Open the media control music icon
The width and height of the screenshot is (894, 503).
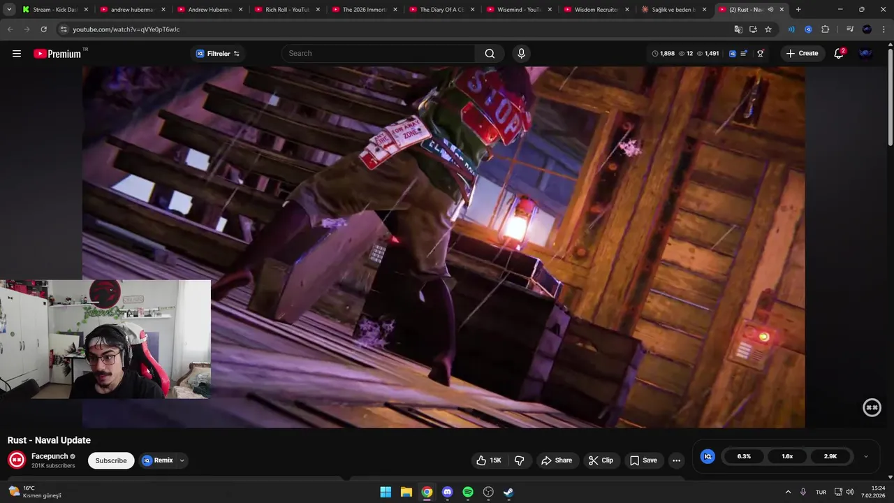tap(850, 29)
